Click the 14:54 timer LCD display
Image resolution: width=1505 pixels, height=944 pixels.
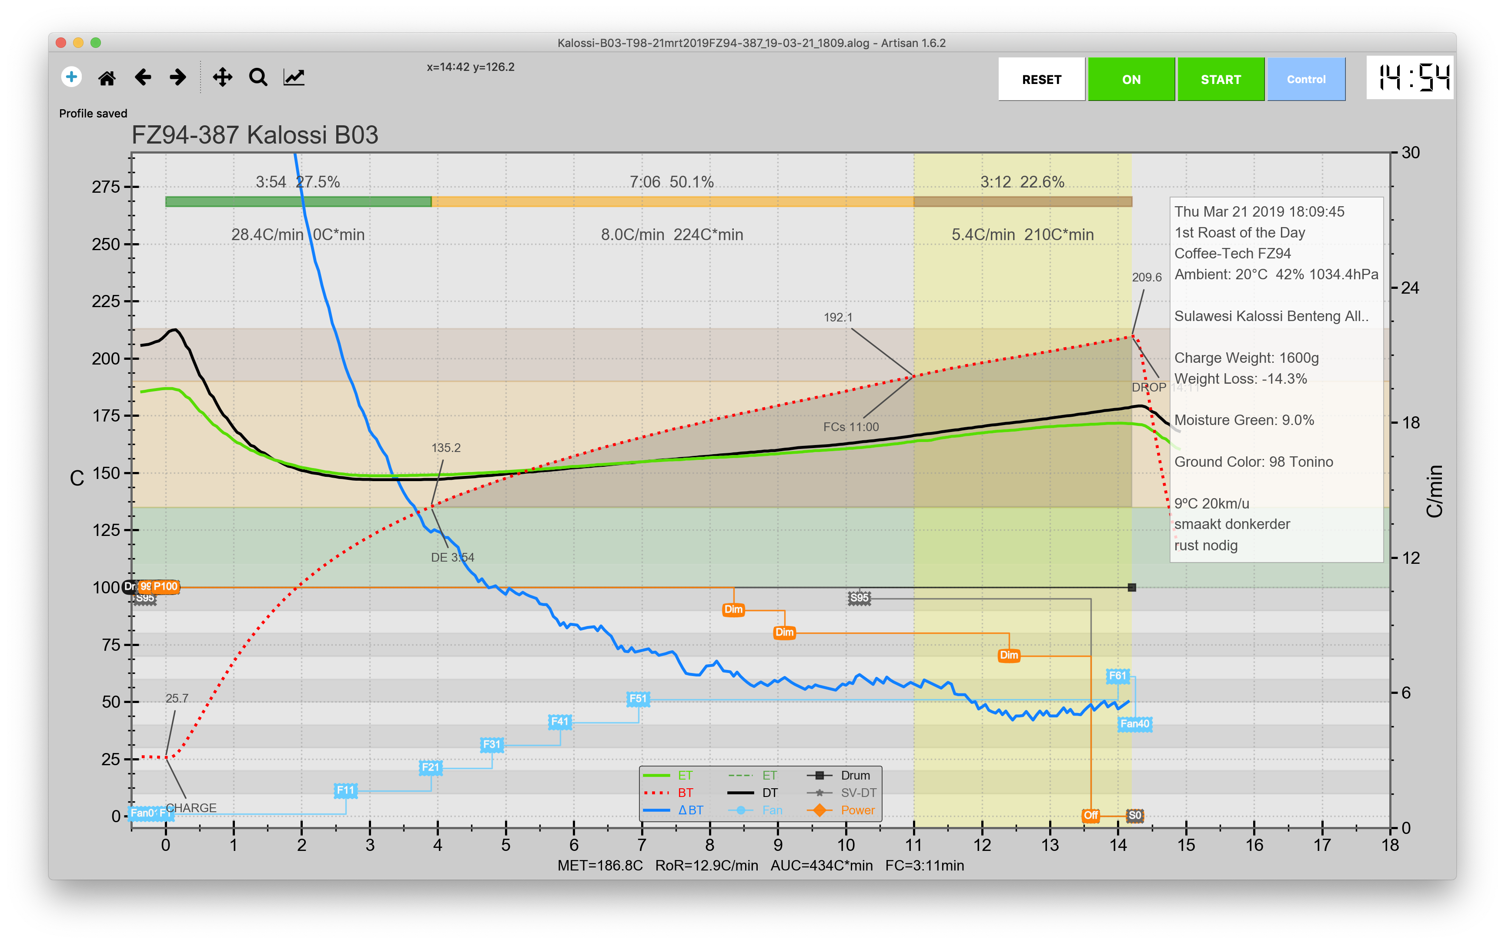pyautogui.click(x=1409, y=78)
